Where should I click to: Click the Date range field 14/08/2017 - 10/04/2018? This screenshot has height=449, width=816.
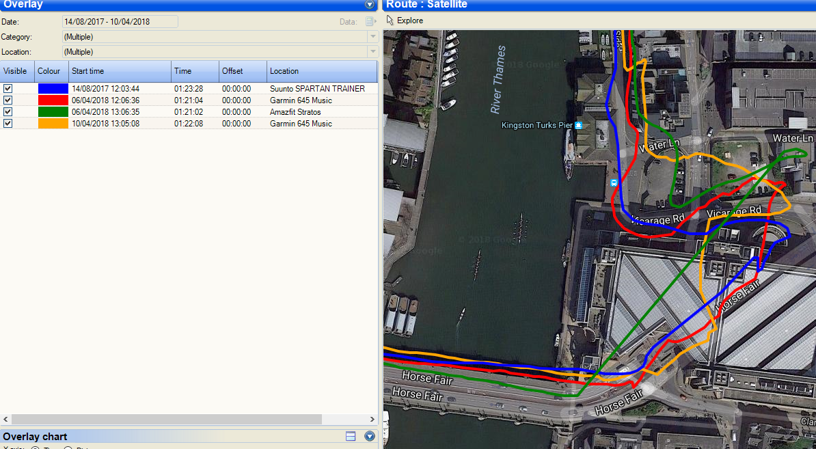coord(120,21)
